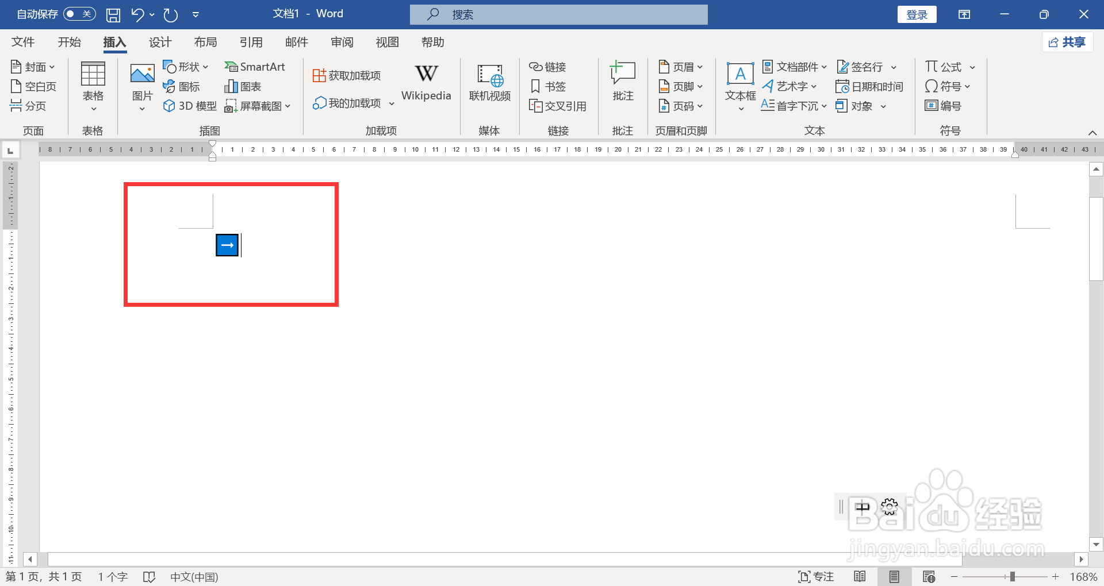
Task: Click the horizontal scrollbar right arrow
Action: coord(1081,558)
